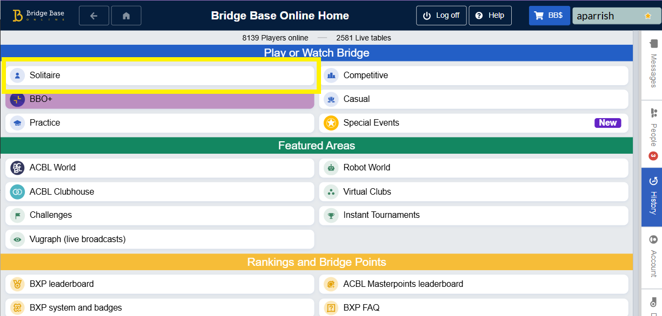Open the Help button
The width and height of the screenshot is (662, 316).
pos(490,16)
